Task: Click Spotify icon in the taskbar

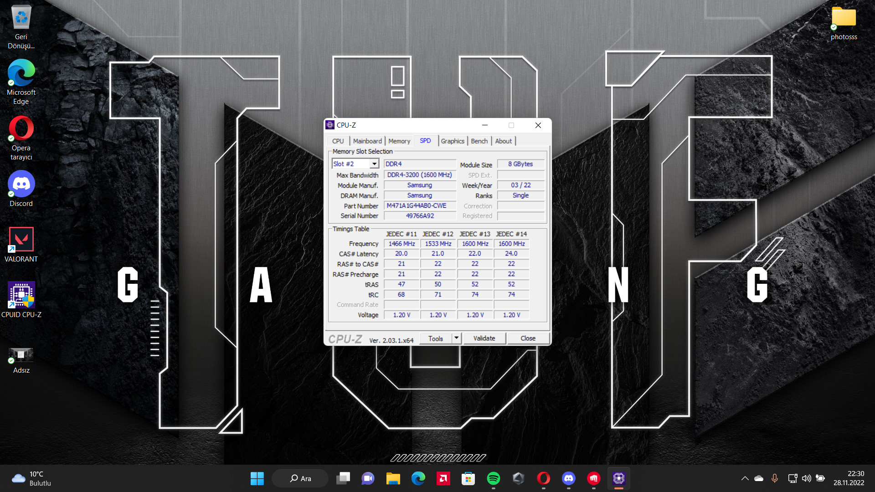Action: [493, 478]
